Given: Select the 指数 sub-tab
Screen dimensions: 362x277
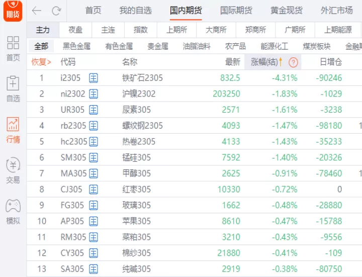Looking at the screenshot, I should click(141, 30).
